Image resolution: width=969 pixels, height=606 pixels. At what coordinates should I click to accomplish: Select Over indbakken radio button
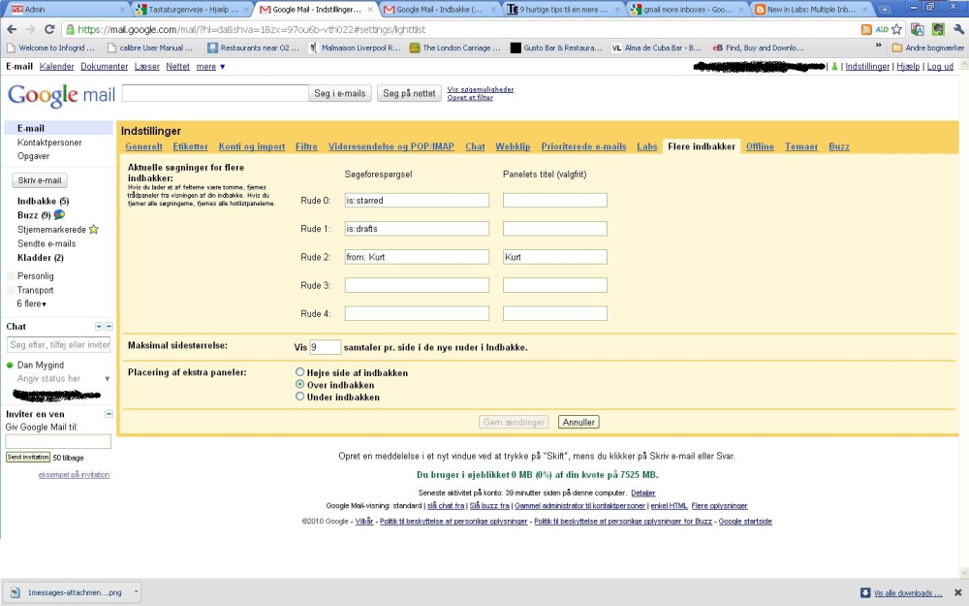[x=299, y=384]
